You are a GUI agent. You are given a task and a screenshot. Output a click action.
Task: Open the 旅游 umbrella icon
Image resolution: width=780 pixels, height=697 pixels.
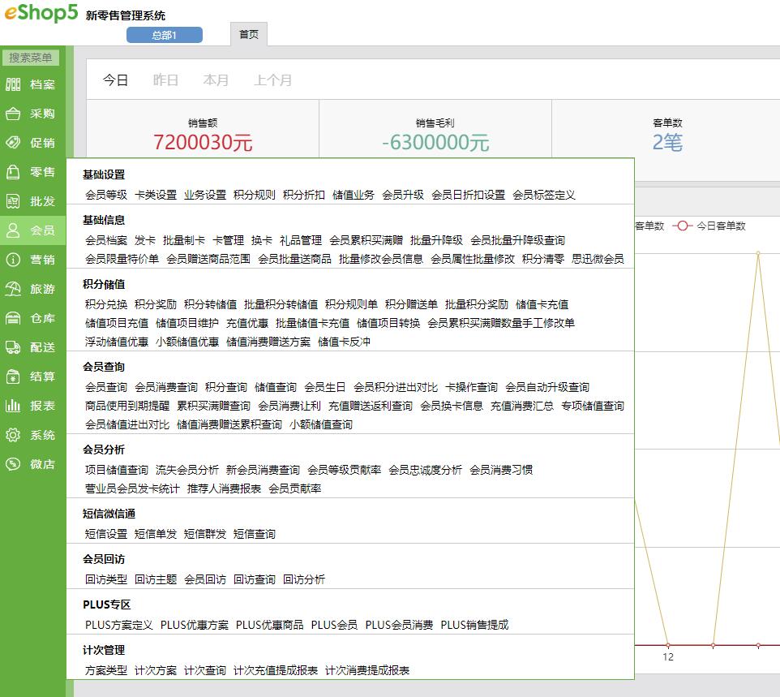click(13, 289)
